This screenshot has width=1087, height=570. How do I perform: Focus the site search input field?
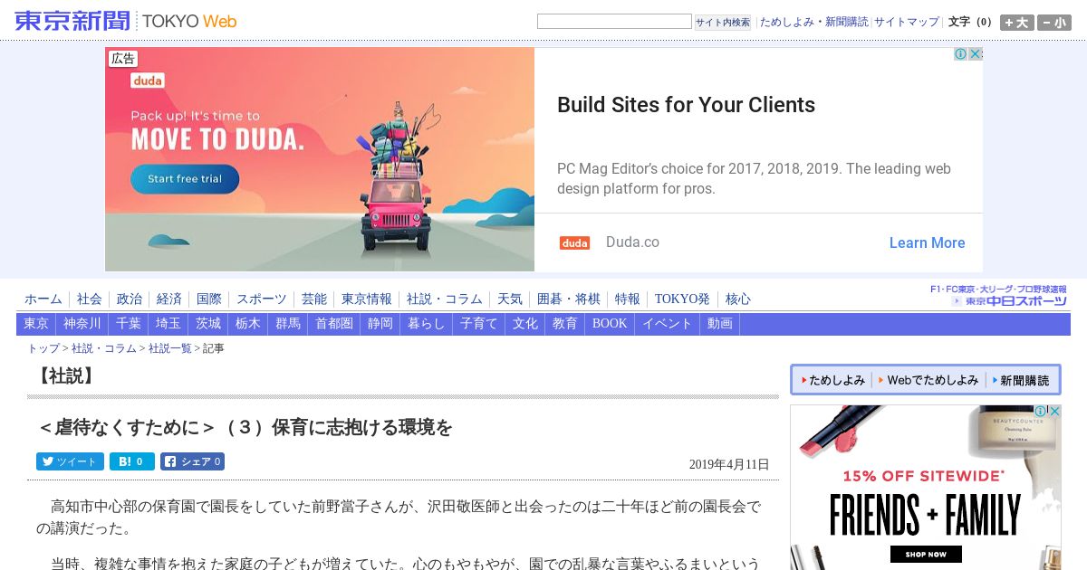pyautogui.click(x=614, y=22)
